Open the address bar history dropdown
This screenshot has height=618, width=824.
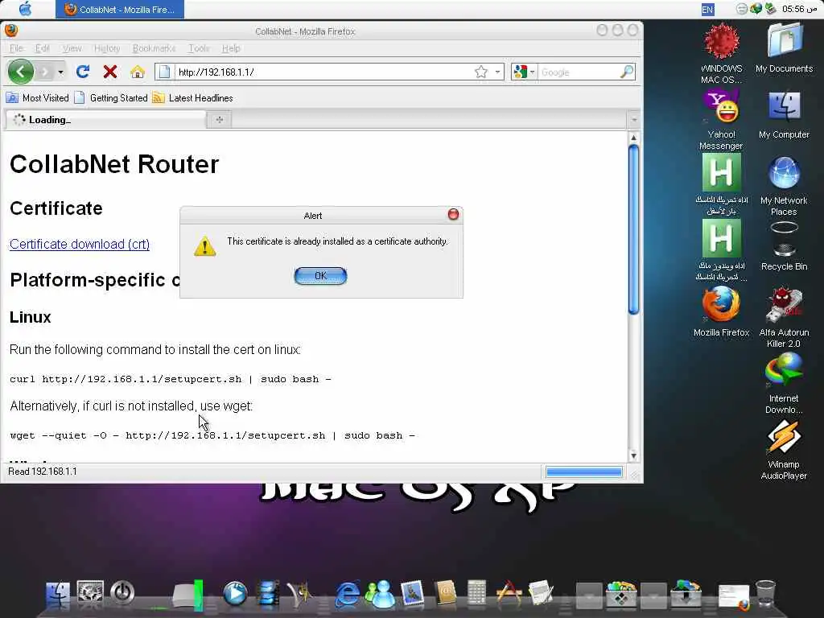(497, 72)
